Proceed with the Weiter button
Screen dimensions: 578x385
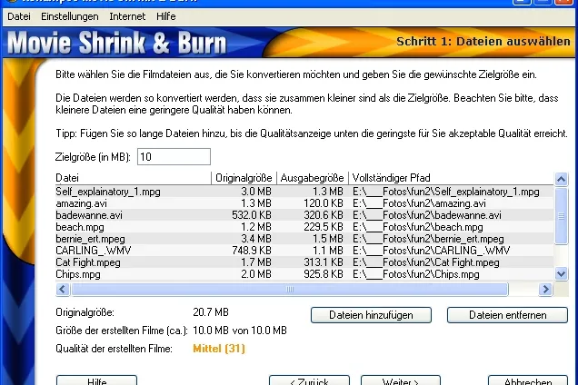coord(401,380)
